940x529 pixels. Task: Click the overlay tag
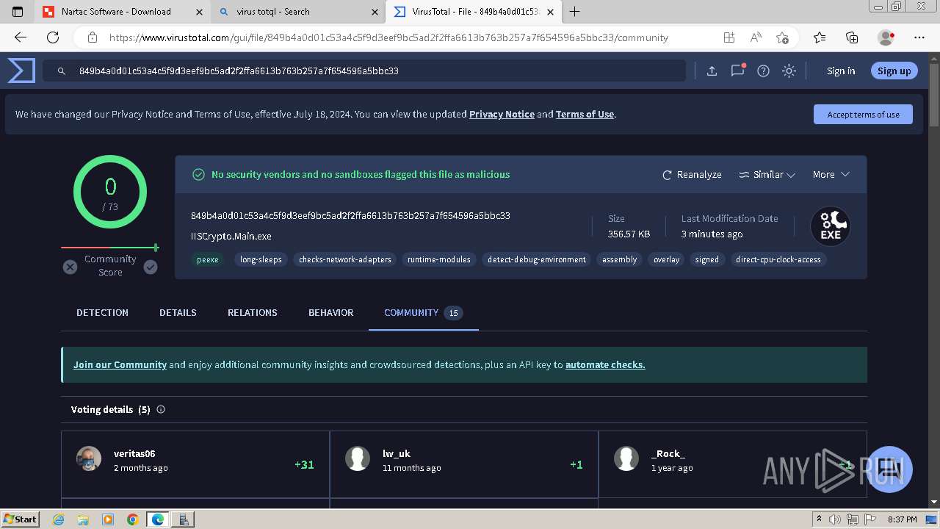(x=667, y=259)
